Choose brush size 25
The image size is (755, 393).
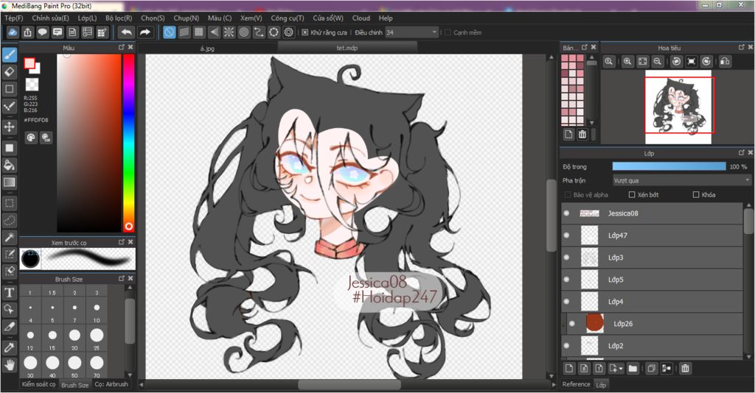click(97, 339)
